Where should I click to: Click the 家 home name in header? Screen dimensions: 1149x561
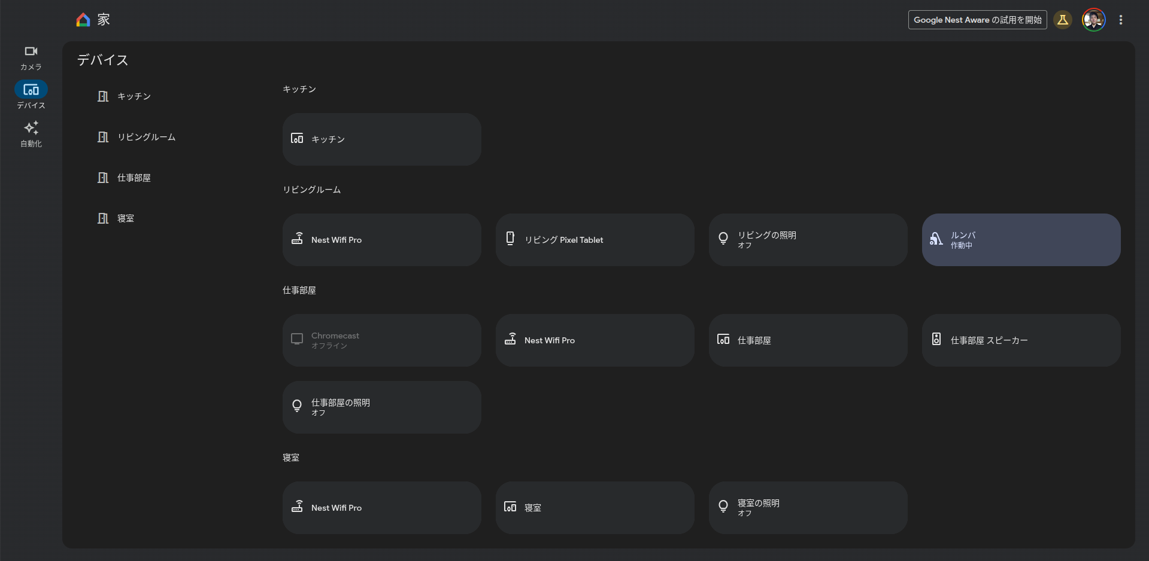104,20
